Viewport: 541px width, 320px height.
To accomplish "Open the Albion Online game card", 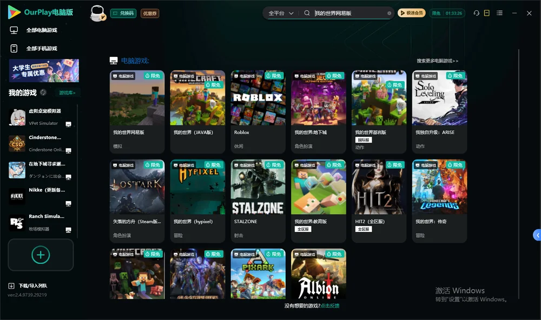I will 319,274.
